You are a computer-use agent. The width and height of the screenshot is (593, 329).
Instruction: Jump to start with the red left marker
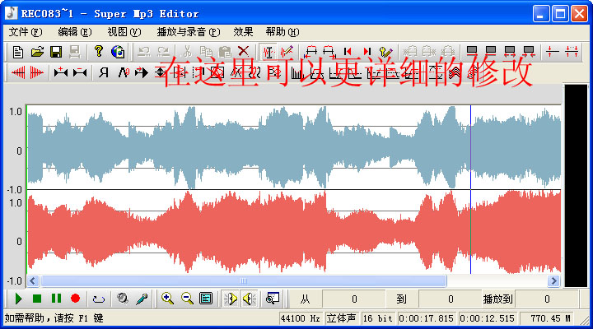(x=348, y=51)
